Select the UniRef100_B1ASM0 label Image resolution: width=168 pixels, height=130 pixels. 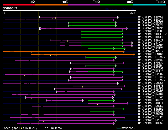tap(151, 45)
